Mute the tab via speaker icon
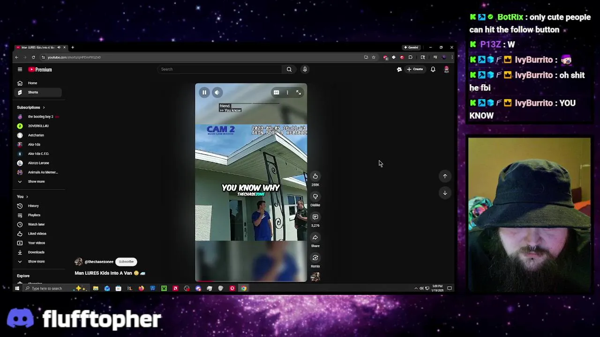This screenshot has width=600, height=337. 59,47
